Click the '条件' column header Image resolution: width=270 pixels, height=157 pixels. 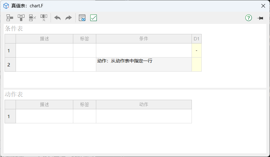144,39
